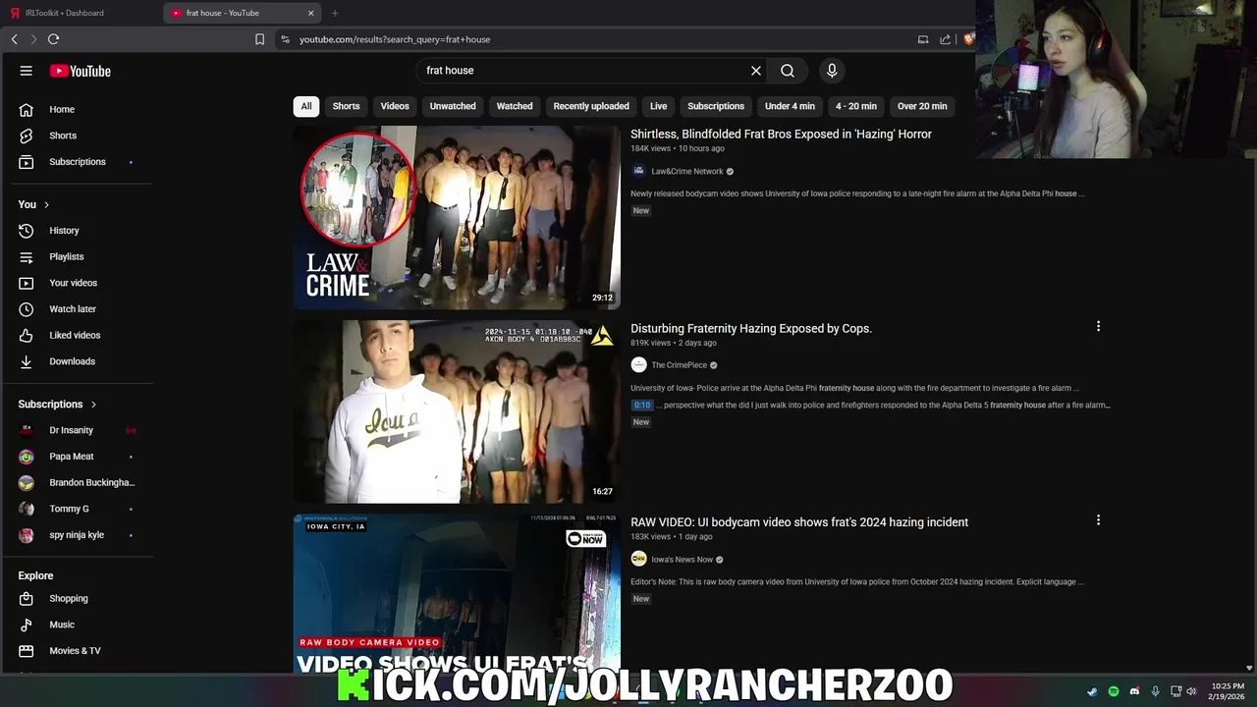The height and width of the screenshot is (707, 1257).
Task: Bookmark this page with the bookmark icon
Action: click(x=259, y=39)
